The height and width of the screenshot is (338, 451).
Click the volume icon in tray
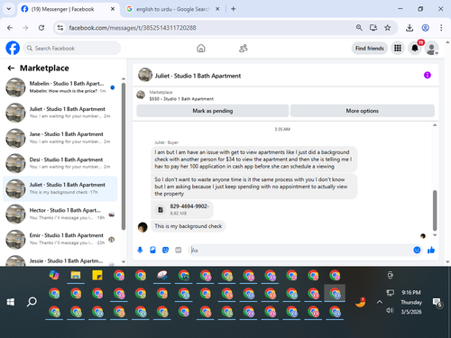point(390,310)
